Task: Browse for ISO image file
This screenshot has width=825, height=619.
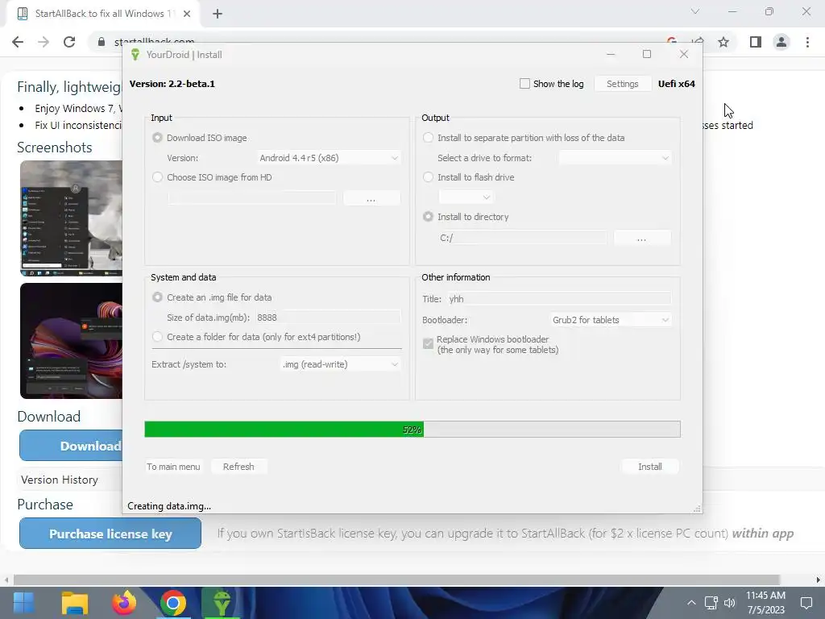Action: 371,198
